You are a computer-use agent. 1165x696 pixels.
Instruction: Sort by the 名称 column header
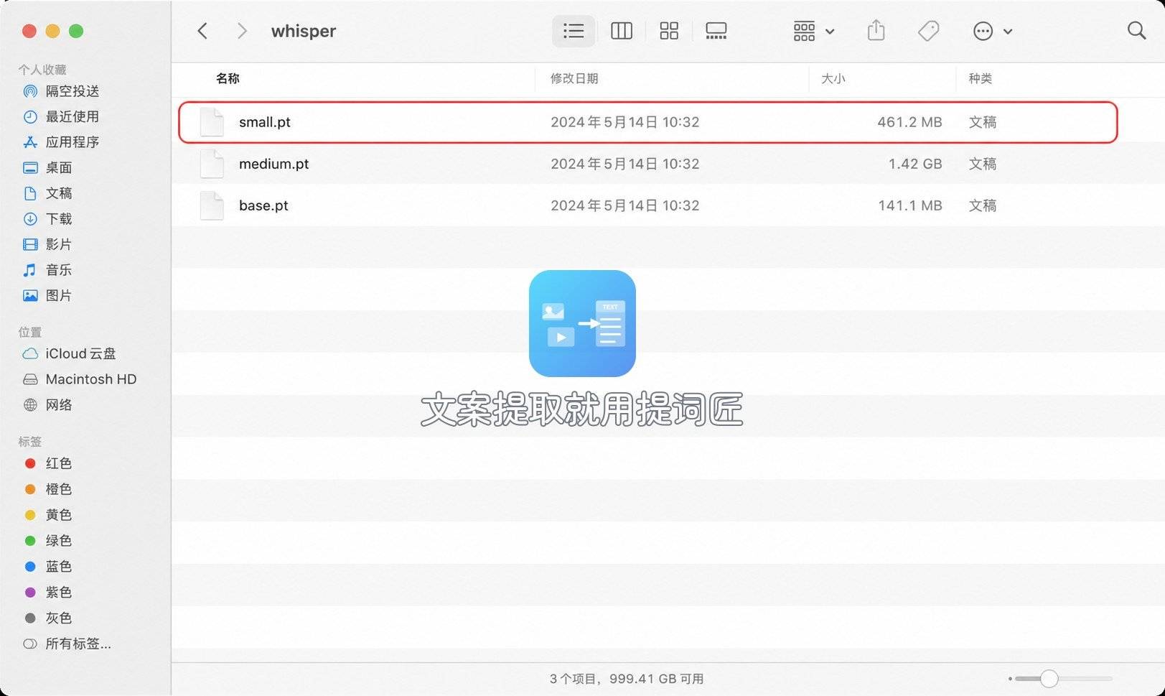[228, 78]
